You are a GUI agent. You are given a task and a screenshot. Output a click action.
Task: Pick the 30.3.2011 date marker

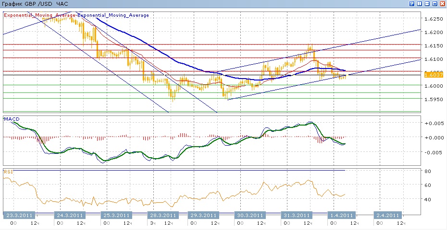[x=248, y=215]
